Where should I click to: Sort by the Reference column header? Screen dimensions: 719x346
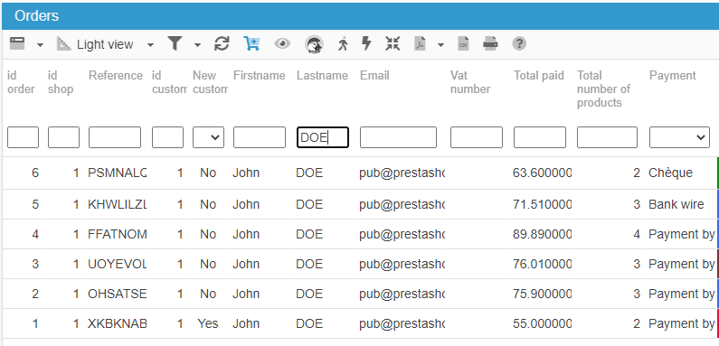(116, 75)
